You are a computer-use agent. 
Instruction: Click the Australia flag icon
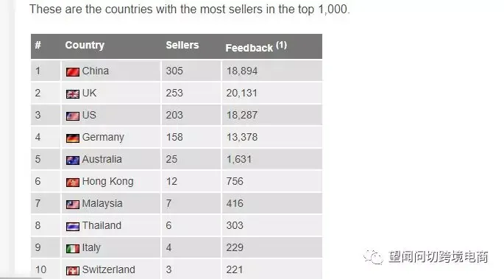coord(73,160)
